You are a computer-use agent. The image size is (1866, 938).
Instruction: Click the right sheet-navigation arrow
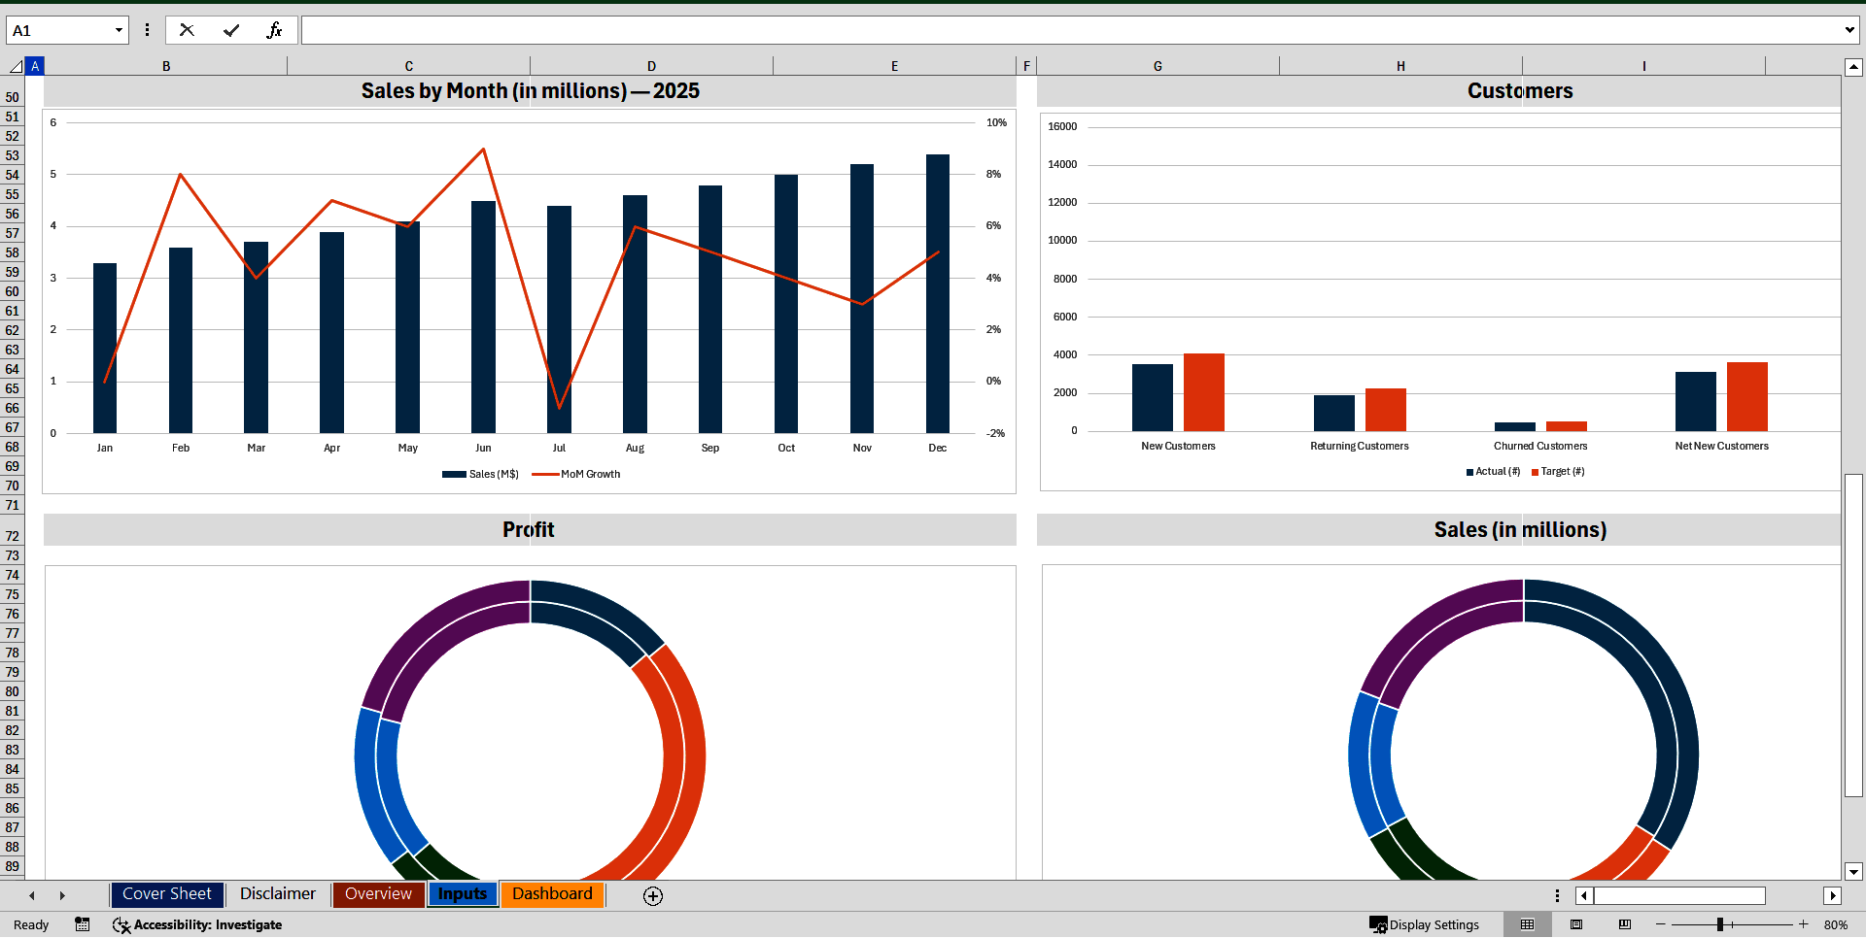62,895
